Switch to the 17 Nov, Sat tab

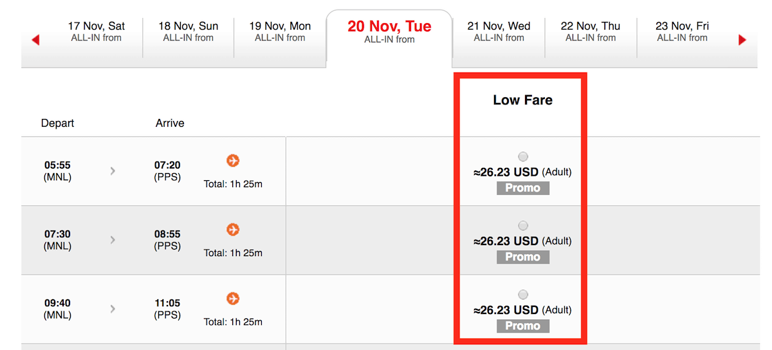pos(96,32)
